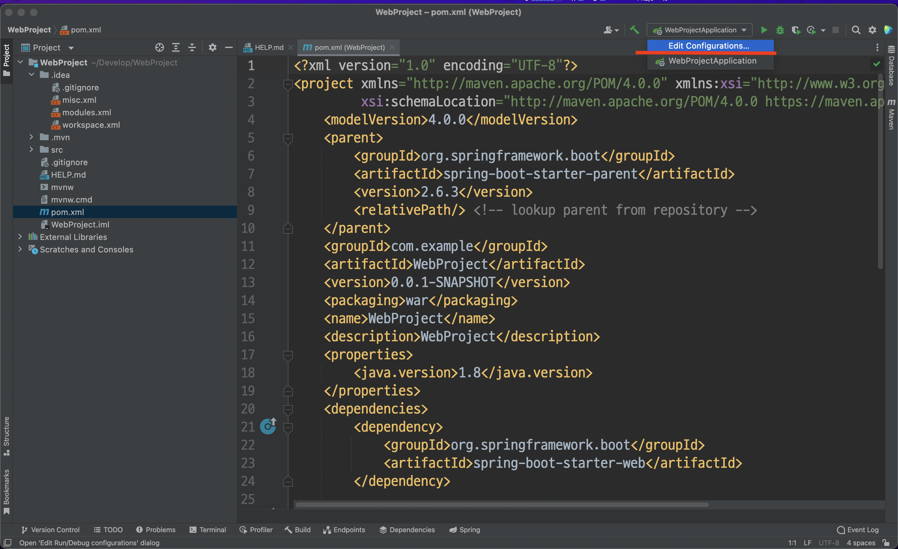Image resolution: width=898 pixels, height=549 pixels.
Task: Select Edit Configurations menu item
Action: (x=708, y=46)
